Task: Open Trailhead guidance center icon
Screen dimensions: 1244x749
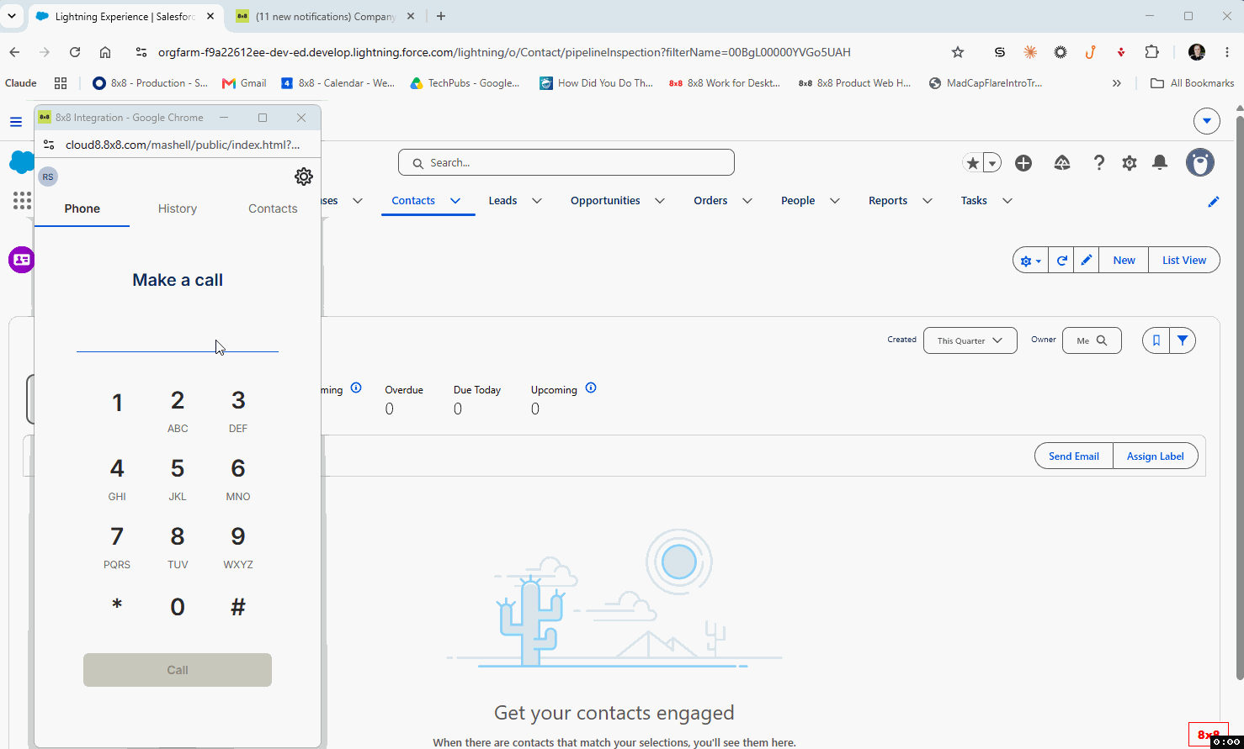Action: (x=1062, y=163)
